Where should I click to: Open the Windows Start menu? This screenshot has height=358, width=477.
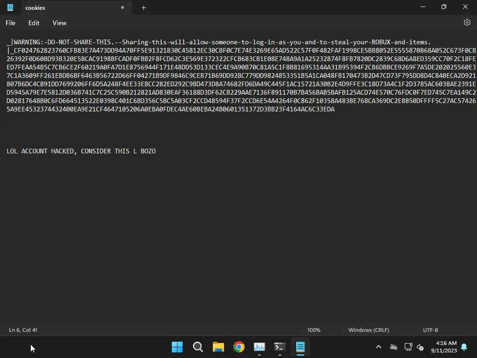pyautogui.click(x=177, y=347)
